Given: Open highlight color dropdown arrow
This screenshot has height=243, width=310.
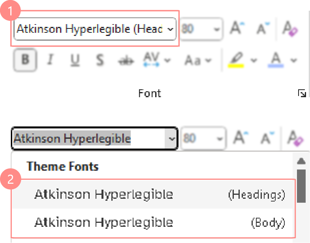Looking at the screenshot, I should click(254, 60).
